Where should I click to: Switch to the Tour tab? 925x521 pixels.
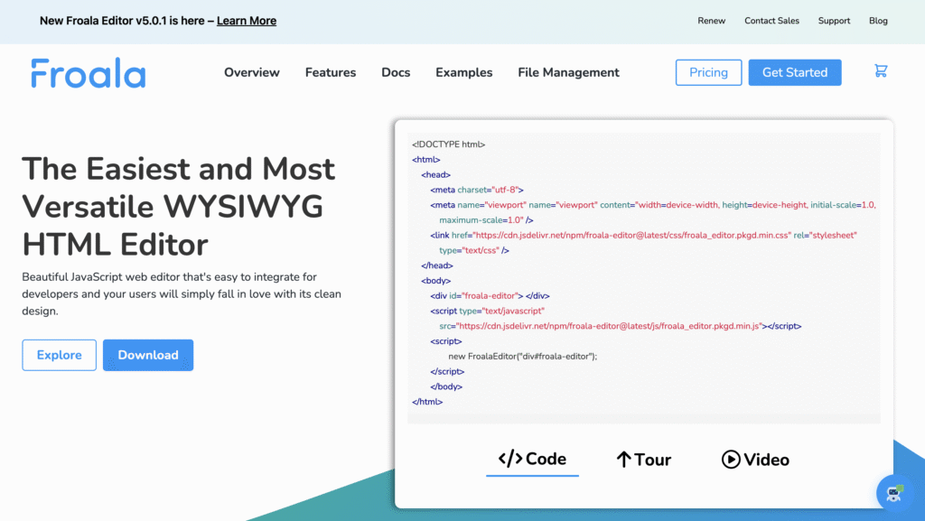tap(643, 459)
